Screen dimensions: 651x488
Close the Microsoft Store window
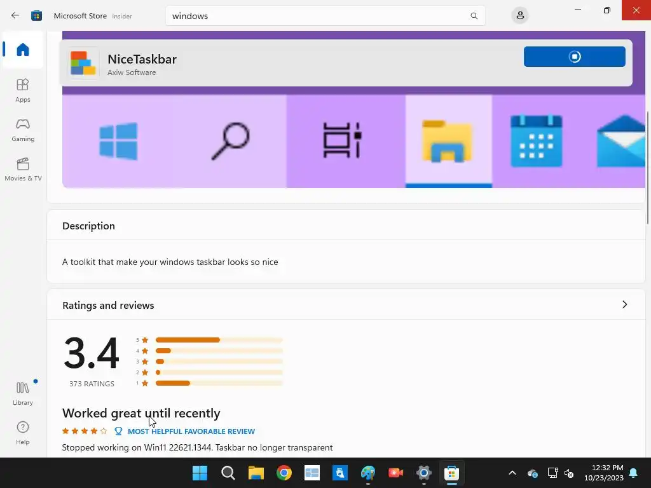636,10
